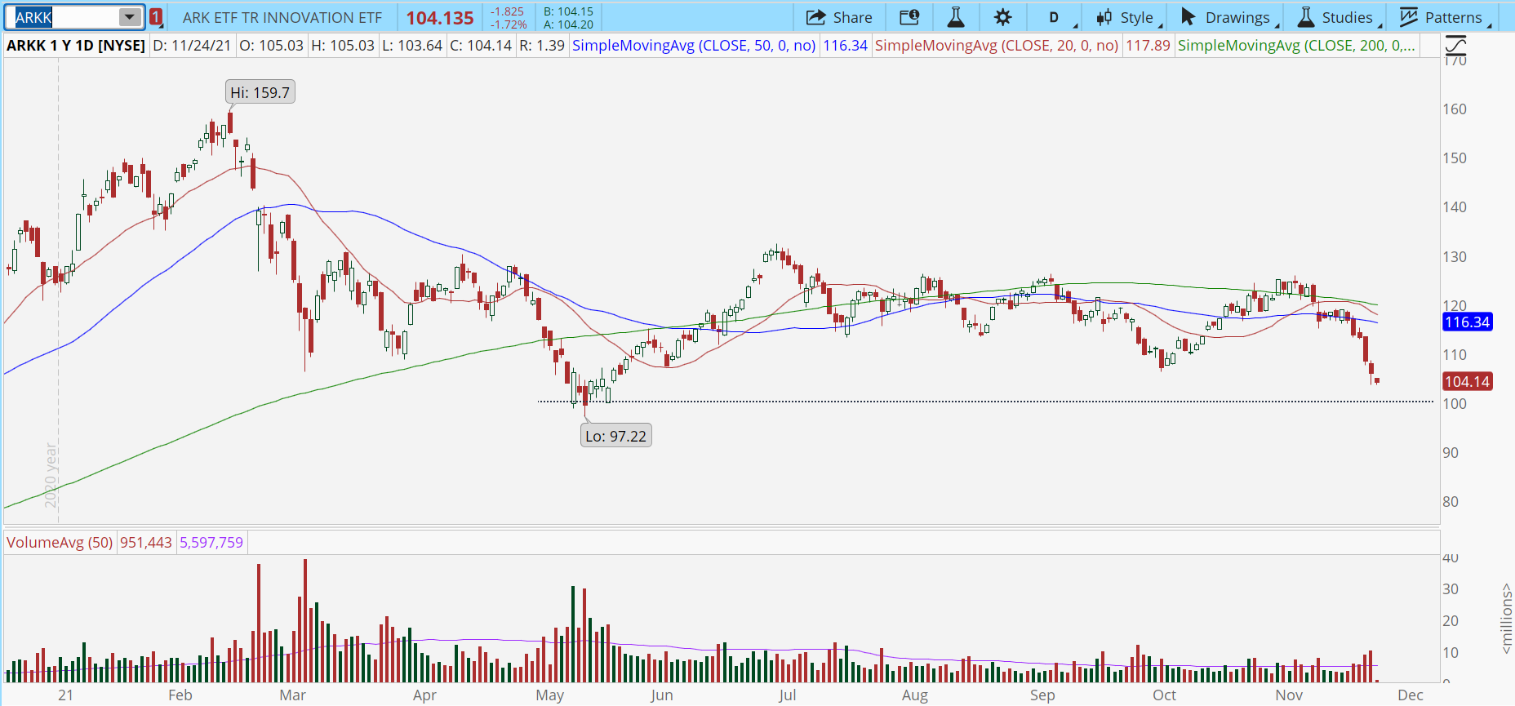The width and height of the screenshot is (1515, 706).
Task: Click the ARK ETF TR INNOVATION ETF name
Action: [282, 17]
